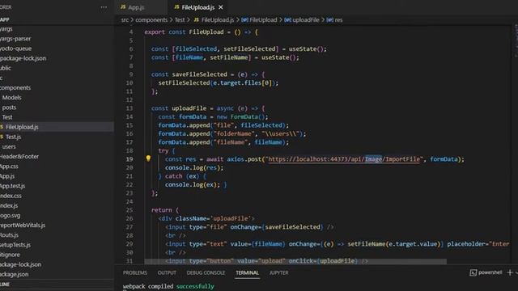Open the Output panel tab
518x291 pixels.
click(167, 273)
